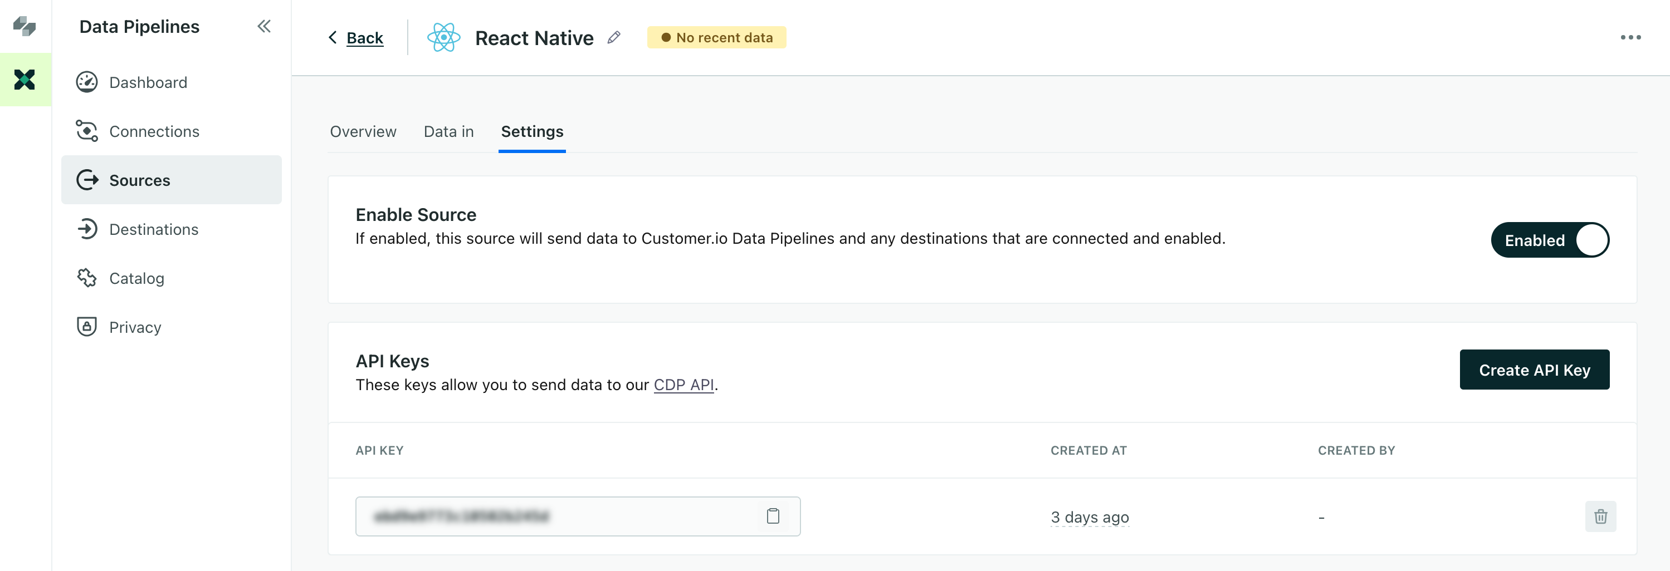
Task: Edit source name with pencil icon
Action: pos(614,37)
